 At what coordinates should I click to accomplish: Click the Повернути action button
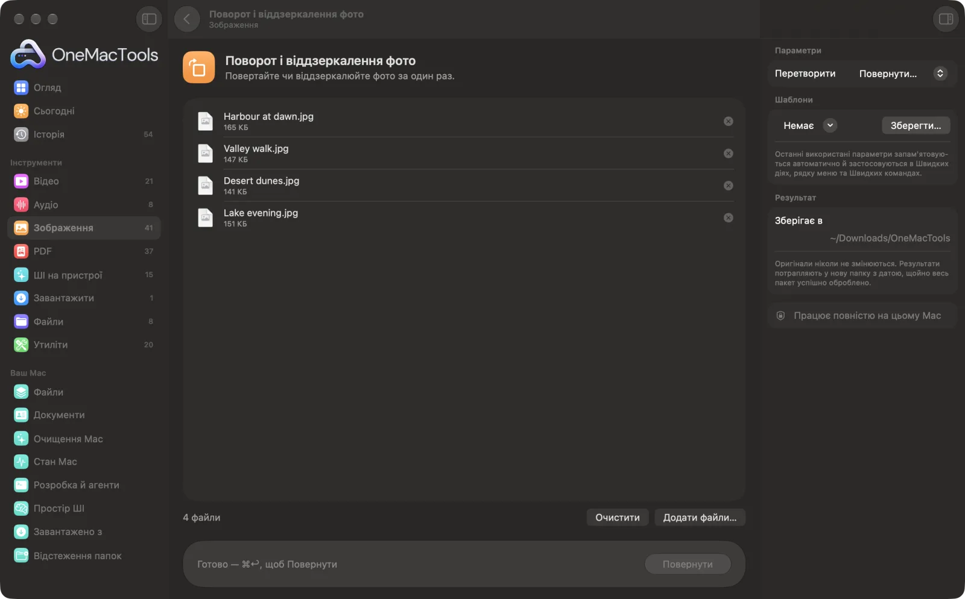688,565
